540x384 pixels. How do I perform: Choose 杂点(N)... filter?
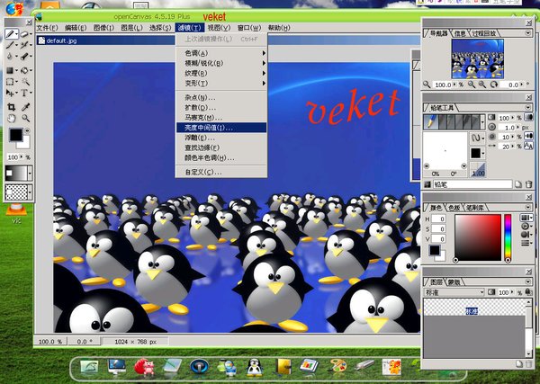(221, 98)
